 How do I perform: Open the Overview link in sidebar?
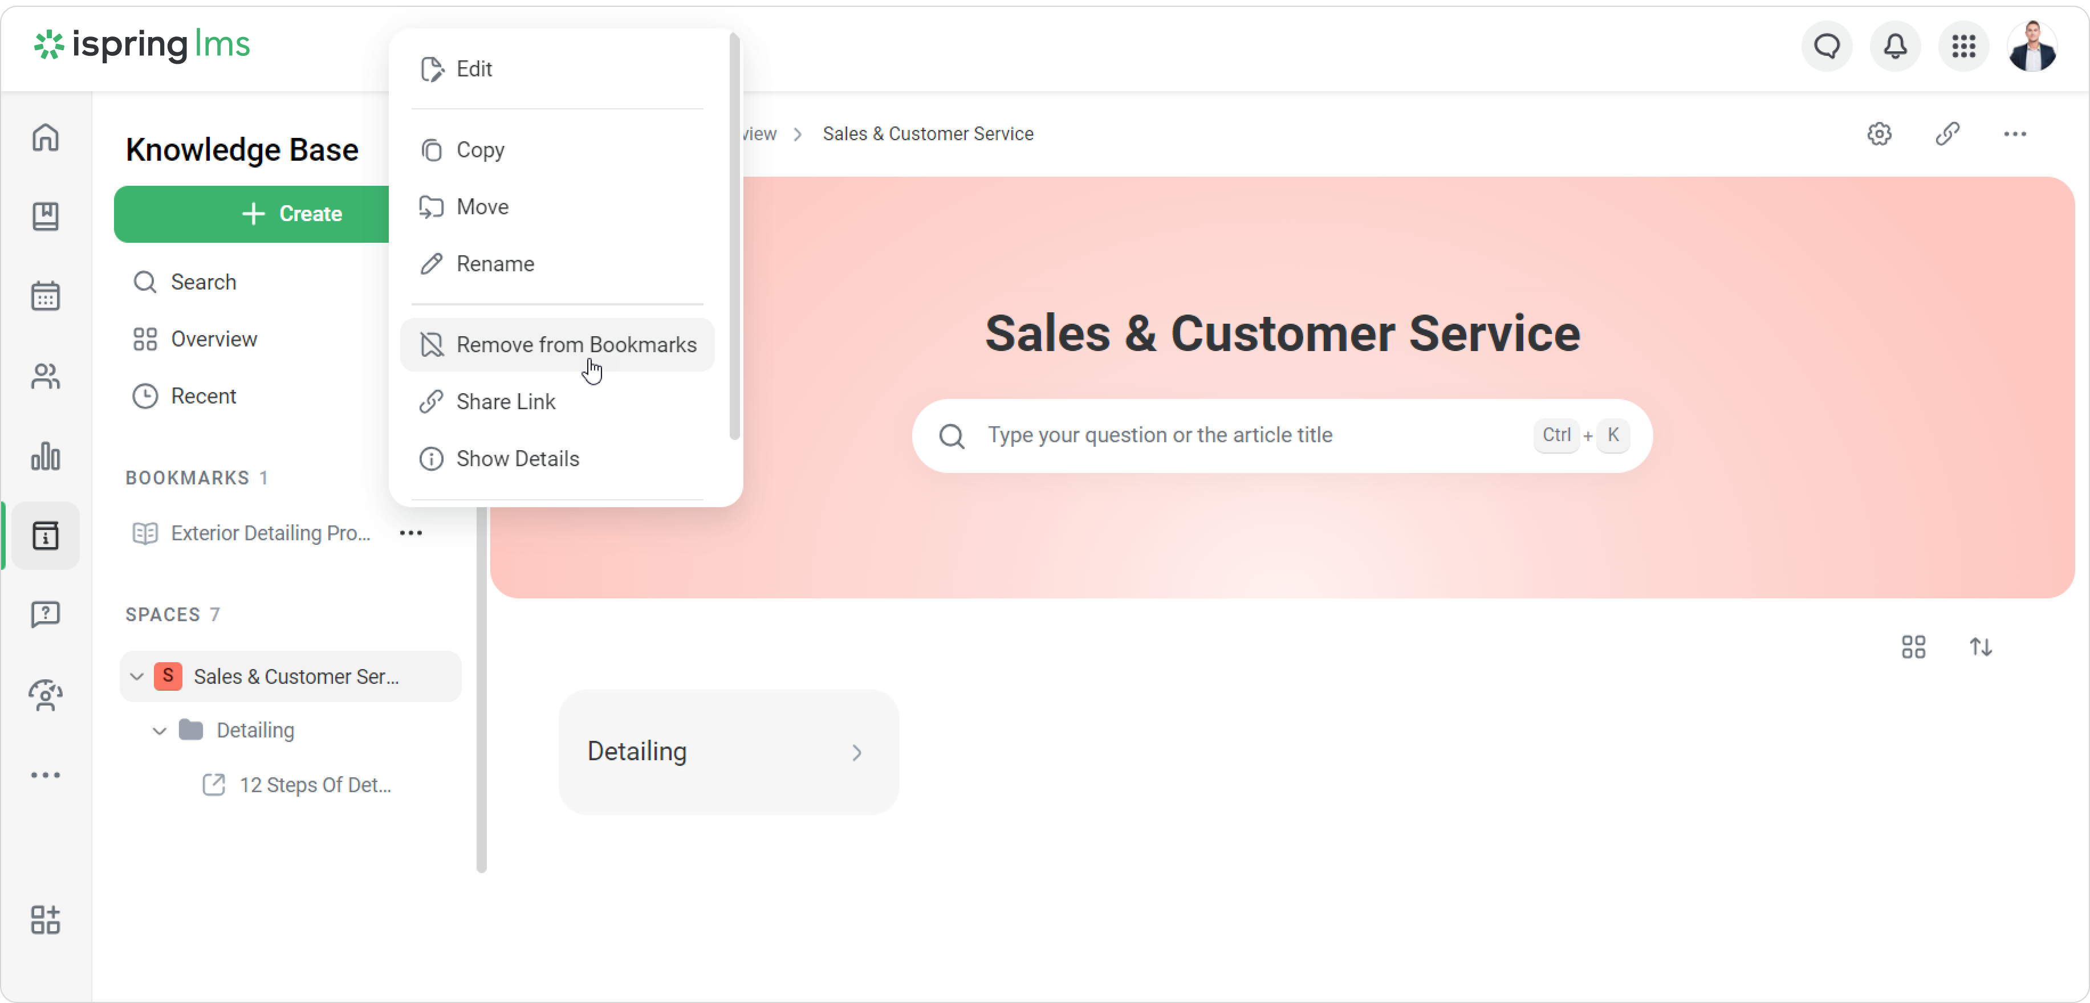[213, 339]
